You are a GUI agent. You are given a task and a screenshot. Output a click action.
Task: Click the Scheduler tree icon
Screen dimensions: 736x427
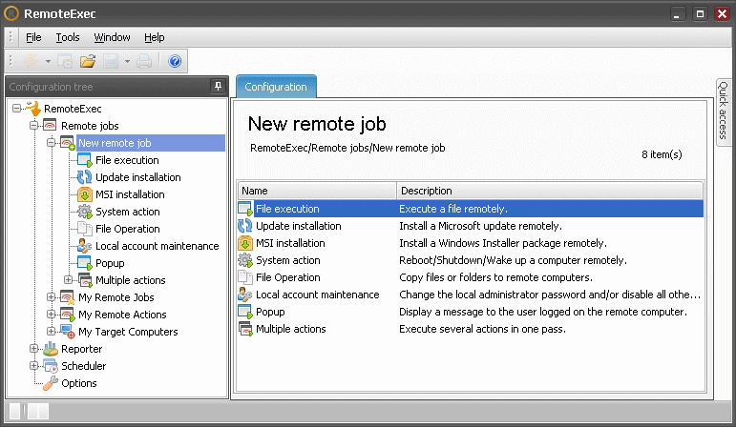(x=51, y=366)
